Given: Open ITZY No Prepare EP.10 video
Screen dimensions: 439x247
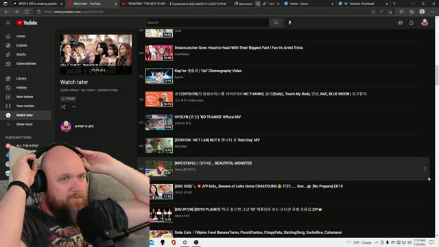Looking at the screenshot, I should [259, 186].
